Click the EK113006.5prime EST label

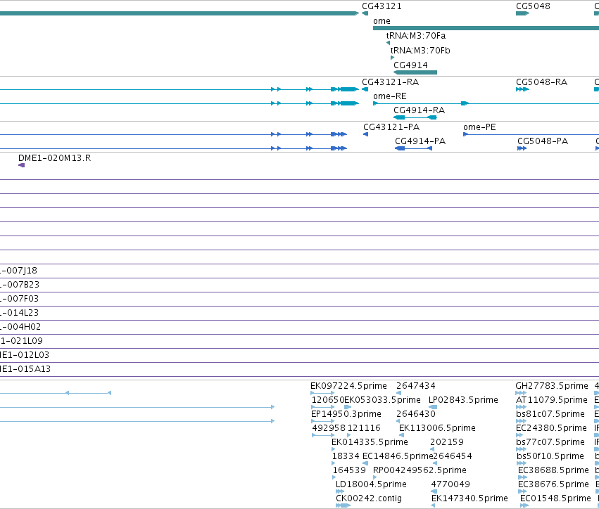pos(437,428)
